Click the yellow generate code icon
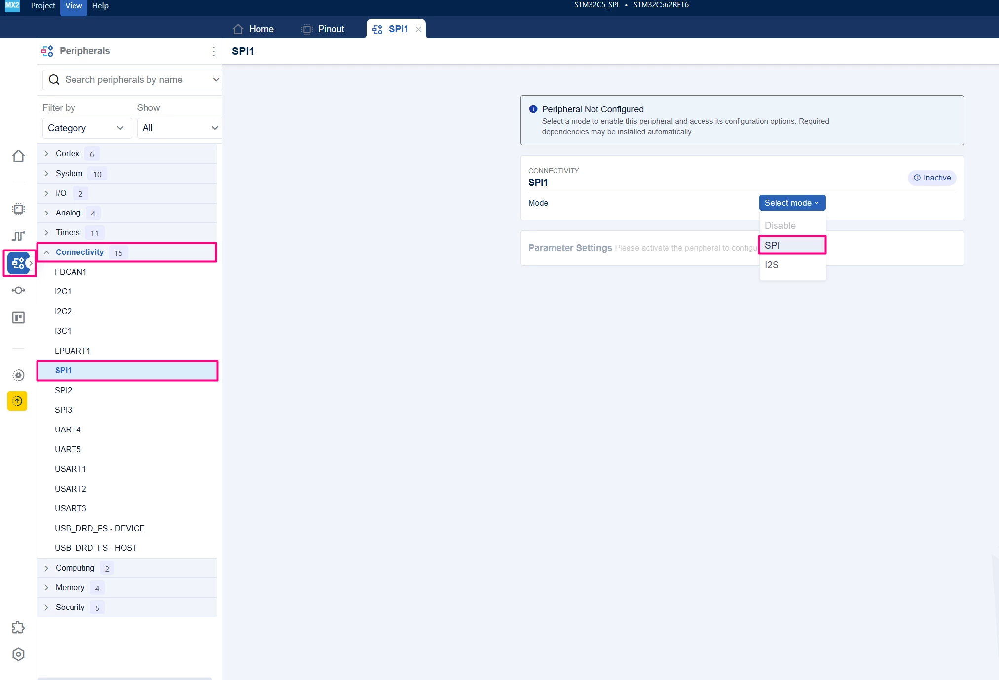Screen dimensions: 999x680 17,401
